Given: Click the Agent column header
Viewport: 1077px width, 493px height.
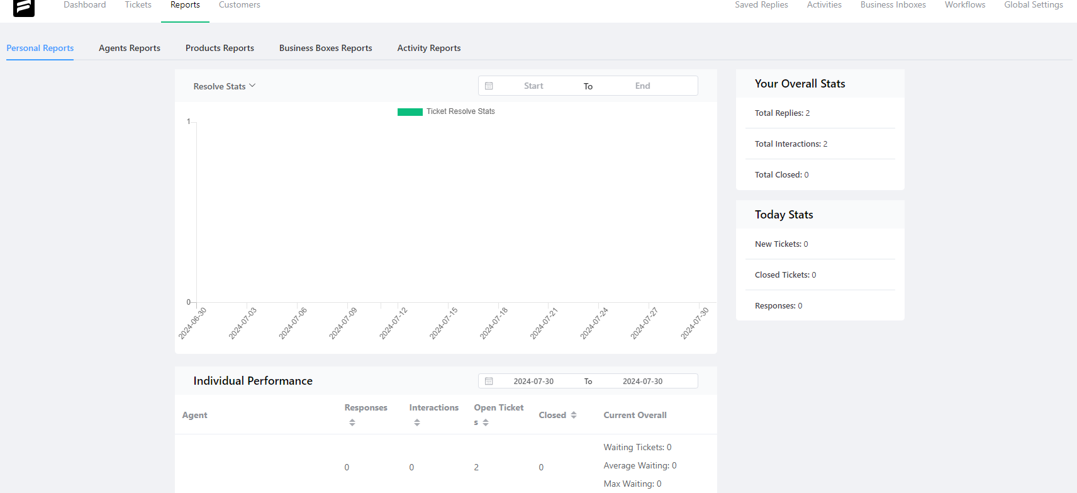Looking at the screenshot, I should point(195,415).
